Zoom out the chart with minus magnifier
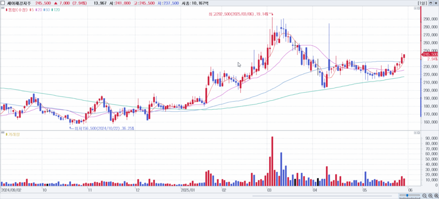 pos(425,196)
